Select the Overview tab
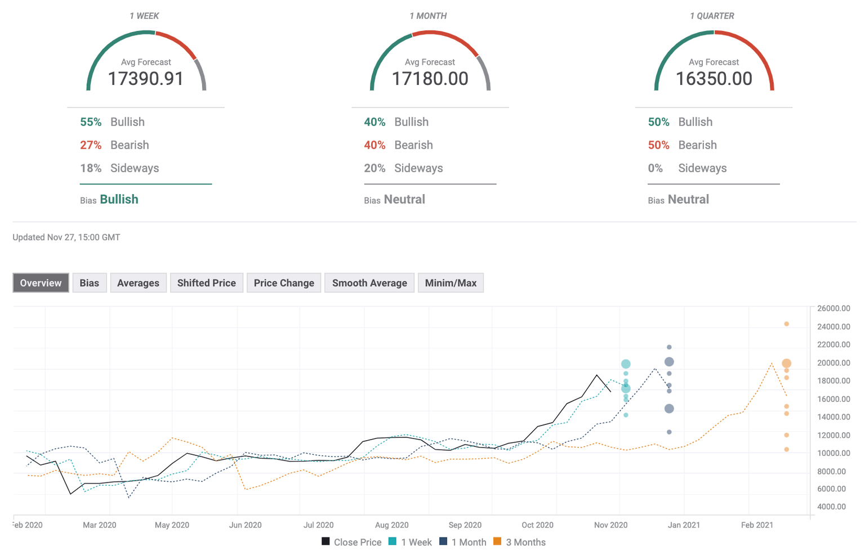 [x=40, y=283]
